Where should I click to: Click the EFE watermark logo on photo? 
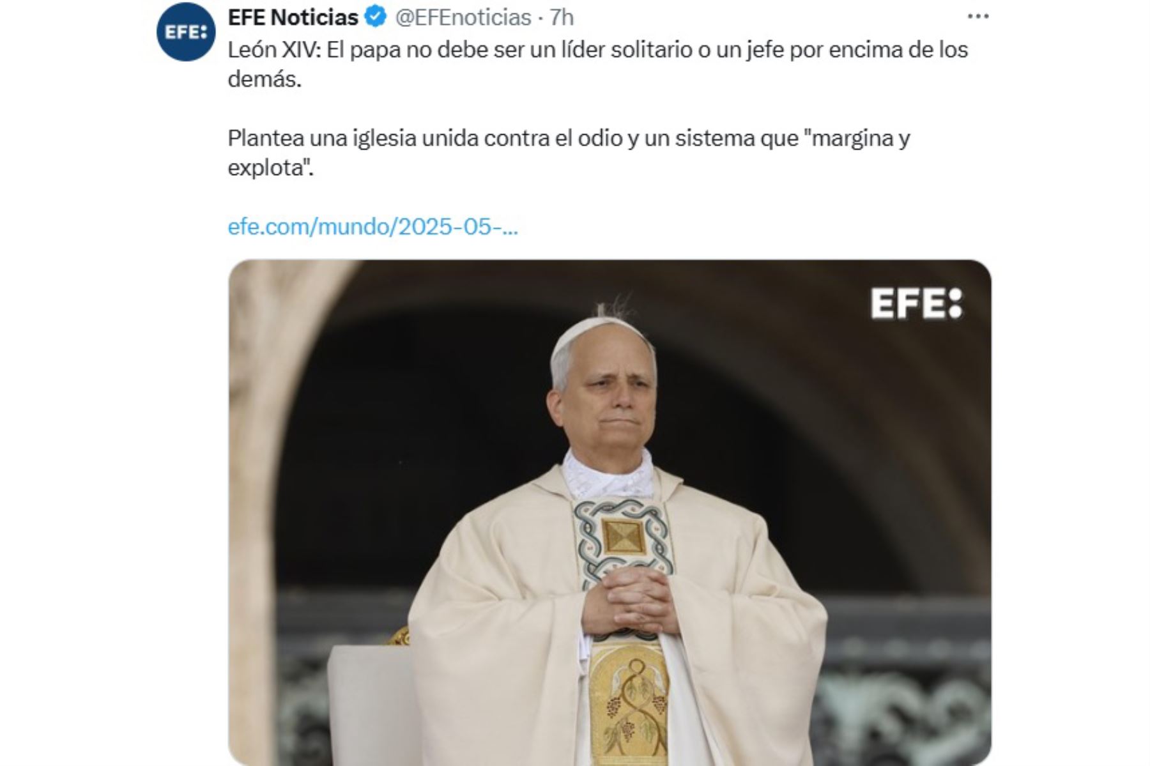[x=916, y=303]
